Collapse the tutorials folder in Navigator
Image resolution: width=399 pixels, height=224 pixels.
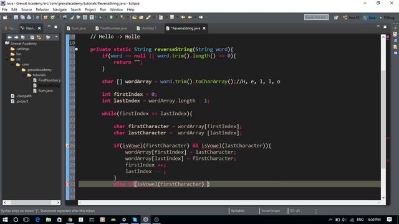[x=24, y=75]
